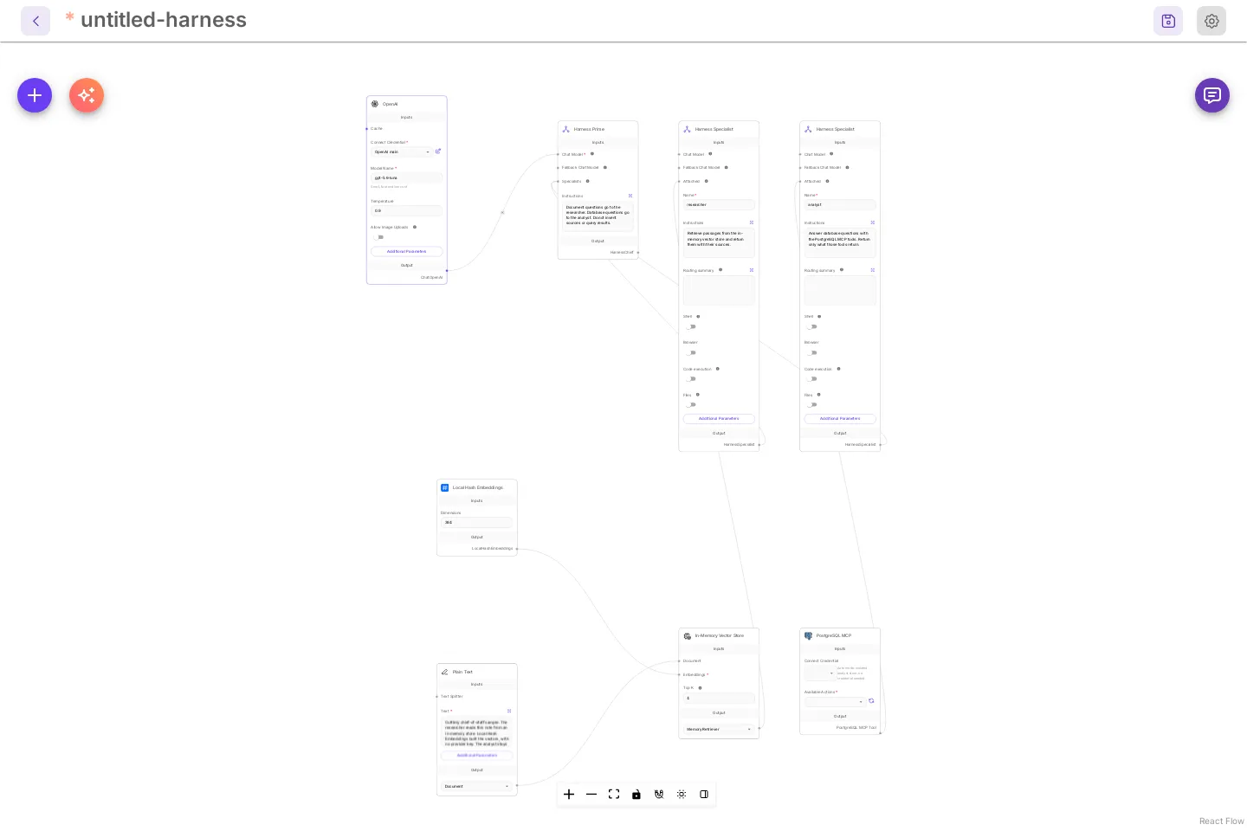Refresh Available Actions in PostgreSQL MCP

[x=871, y=701]
